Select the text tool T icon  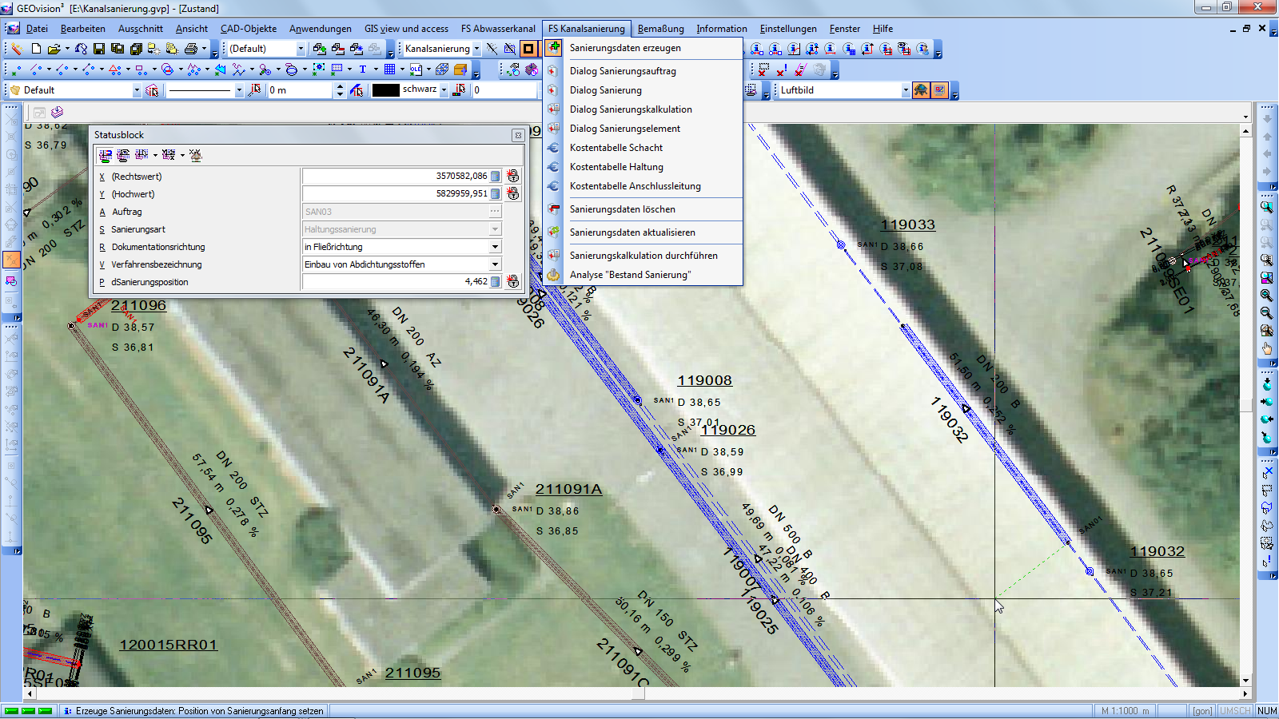click(x=362, y=70)
